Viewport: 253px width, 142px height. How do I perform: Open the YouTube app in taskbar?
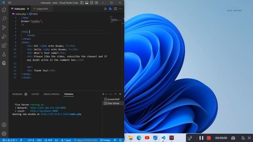(147, 138)
